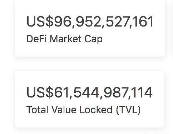173x134 pixels.
Task: Click the Total Value Locked (TVL) label
Action: [x=84, y=110]
